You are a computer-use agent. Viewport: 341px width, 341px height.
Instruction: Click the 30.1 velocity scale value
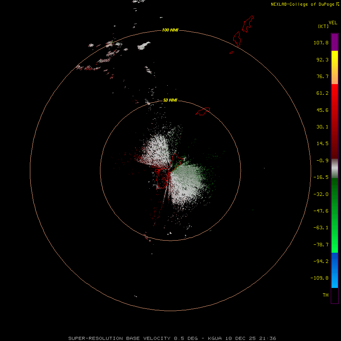(322, 127)
